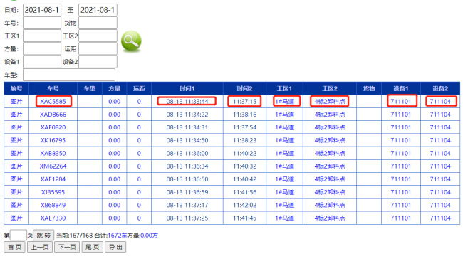Click 711104 in XAC5585 row

coord(440,102)
